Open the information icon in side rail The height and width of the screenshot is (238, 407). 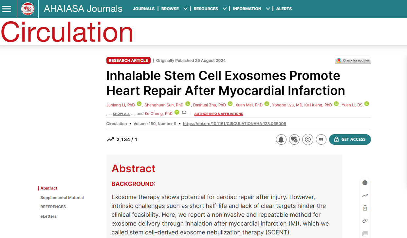(x=365, y=183)
